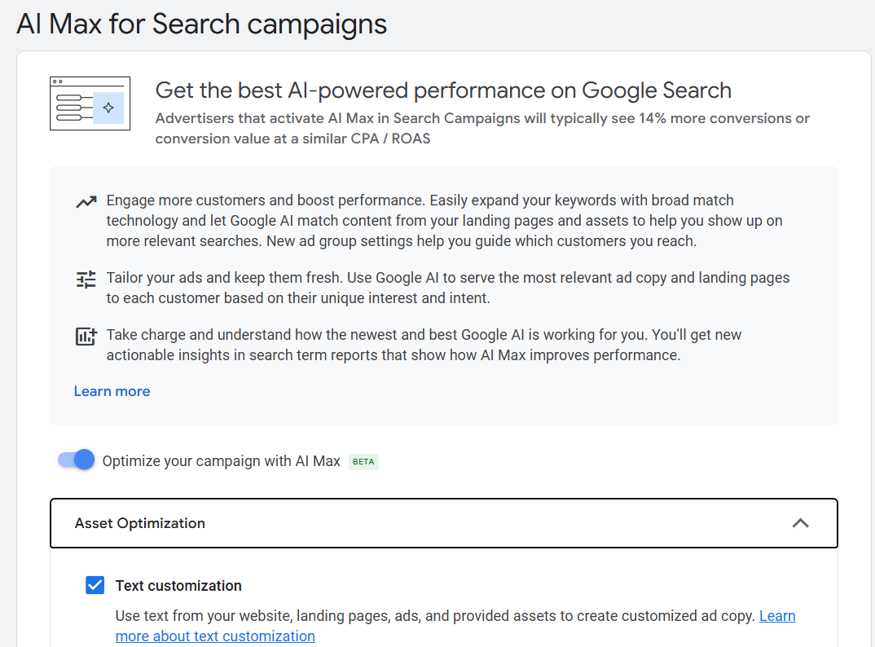
Task: Click the AI Max campaign illustration graphic
Action: [90, 103]
